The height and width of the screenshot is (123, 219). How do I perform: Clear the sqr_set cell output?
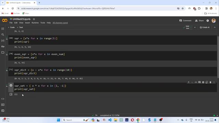(11, 94)
